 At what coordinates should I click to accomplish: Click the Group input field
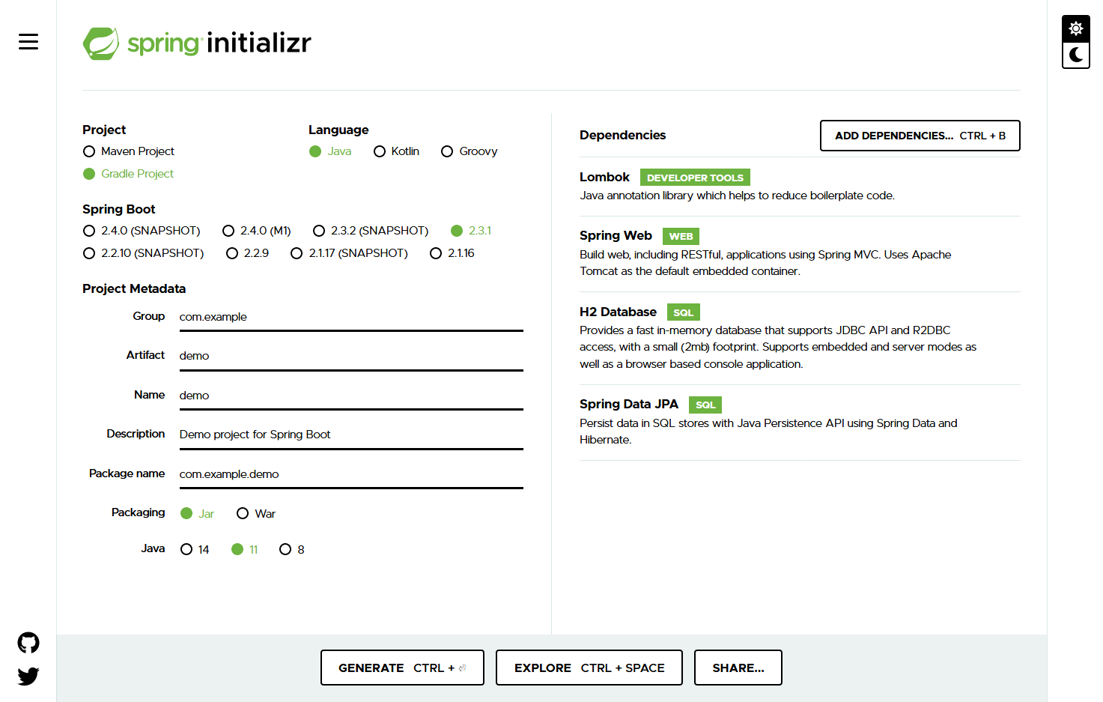pyautogui.click(x=351, y=317)
